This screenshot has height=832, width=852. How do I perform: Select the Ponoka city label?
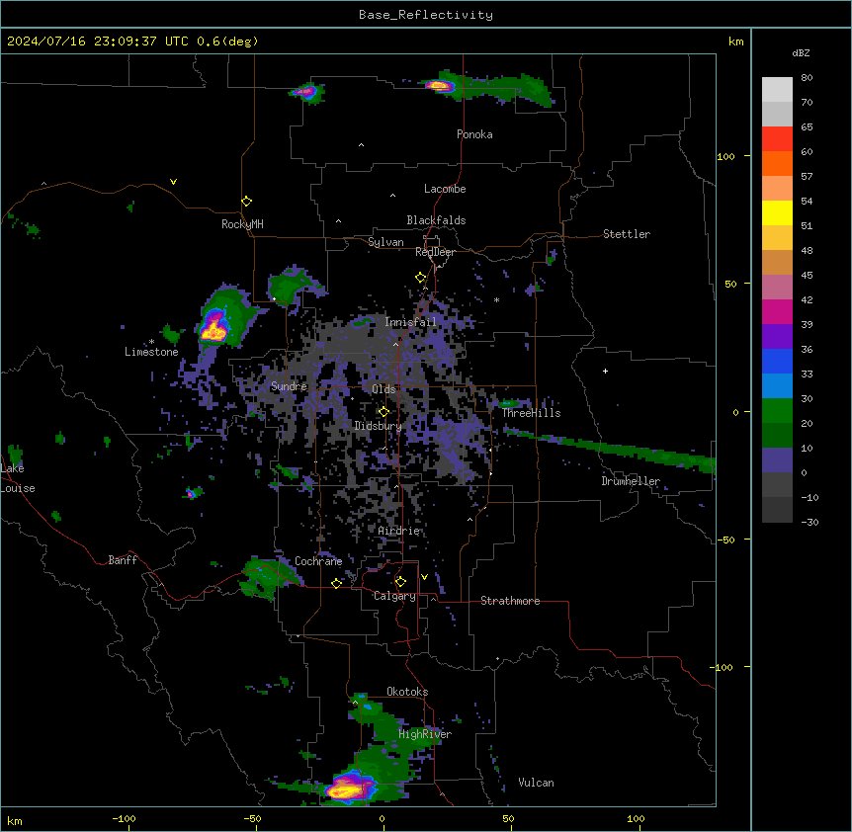474,134
